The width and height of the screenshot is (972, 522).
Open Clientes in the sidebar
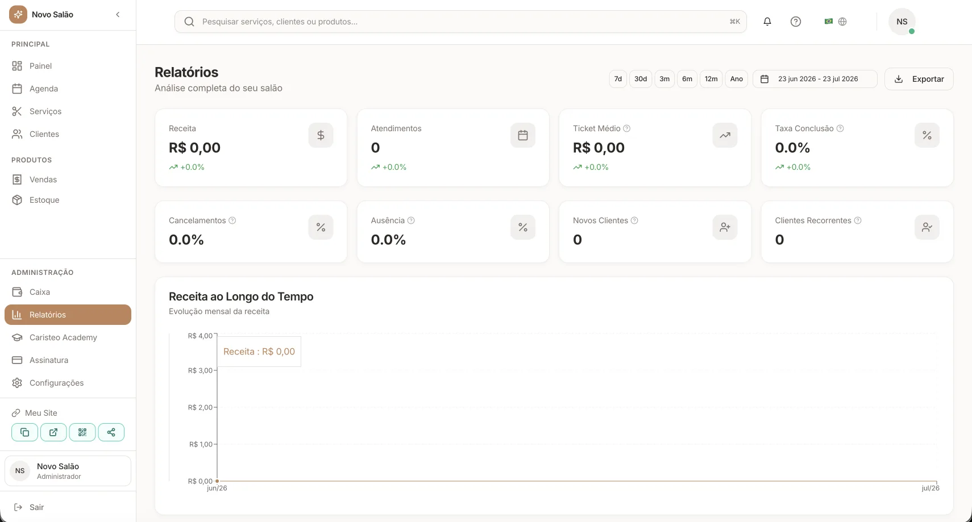(x=68, y=134)
